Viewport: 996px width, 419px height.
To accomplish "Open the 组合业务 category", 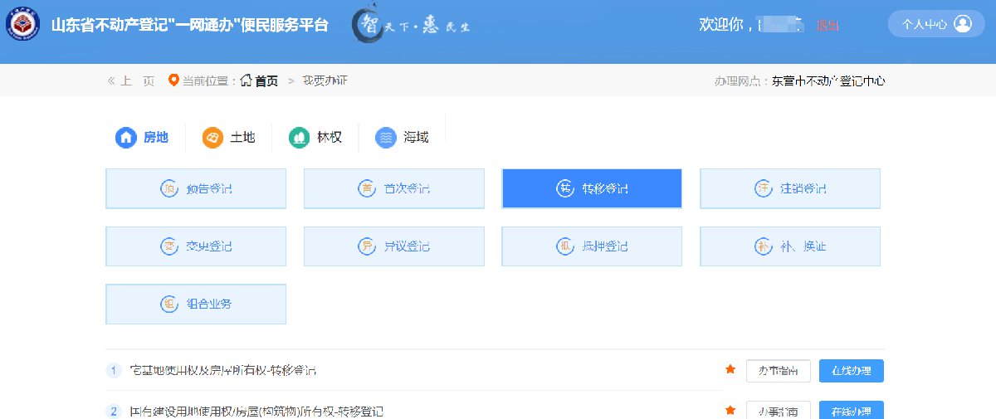I will pyautogui.click(x=196, y=305).
